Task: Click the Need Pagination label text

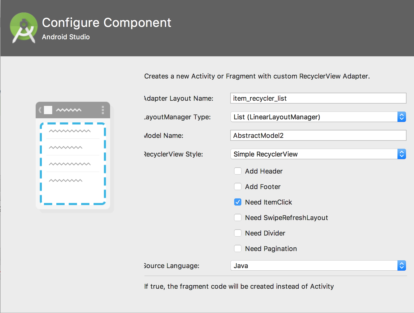Action: pyautogui.click(x=271, y=249)
